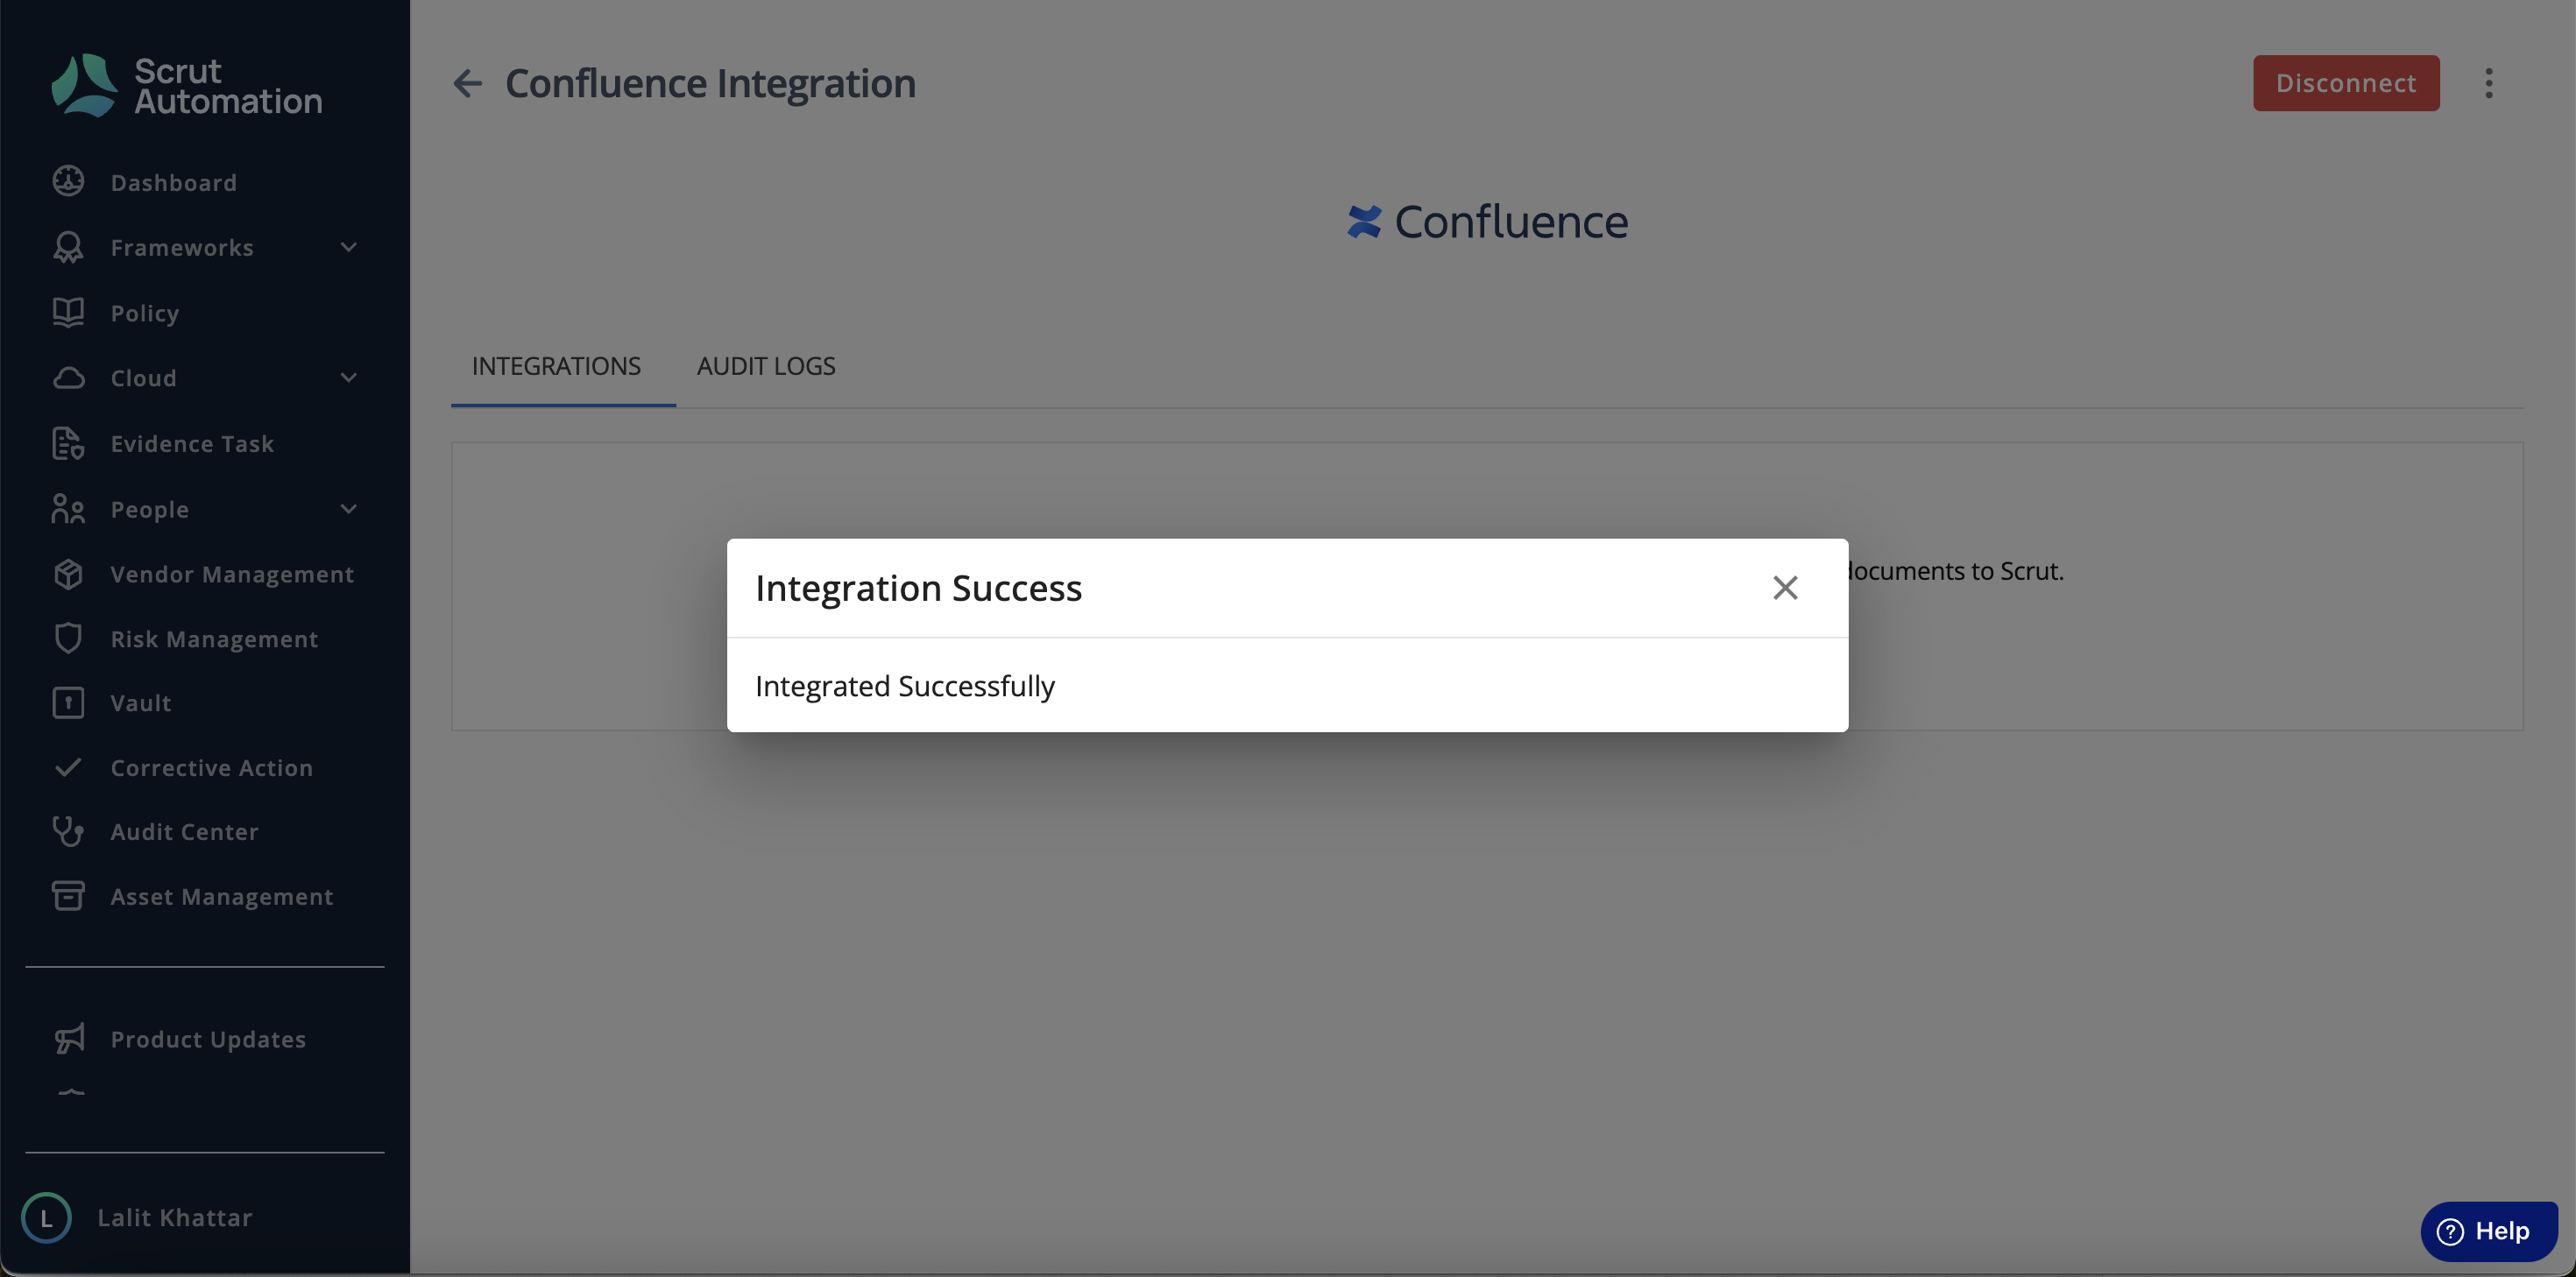The image size is (2576, 1277).
Task: Click the Scrut Automation logo
Action: point(187,86)
